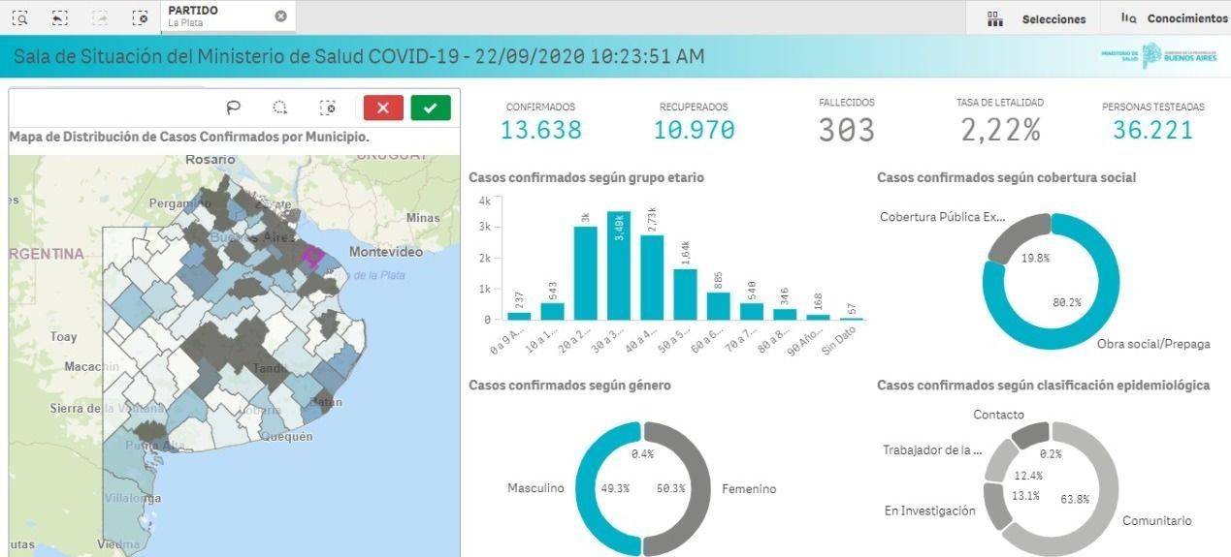1231x557 pixels.
Task: Click the Femenino gray donut segment
Action: coord(696,489)
